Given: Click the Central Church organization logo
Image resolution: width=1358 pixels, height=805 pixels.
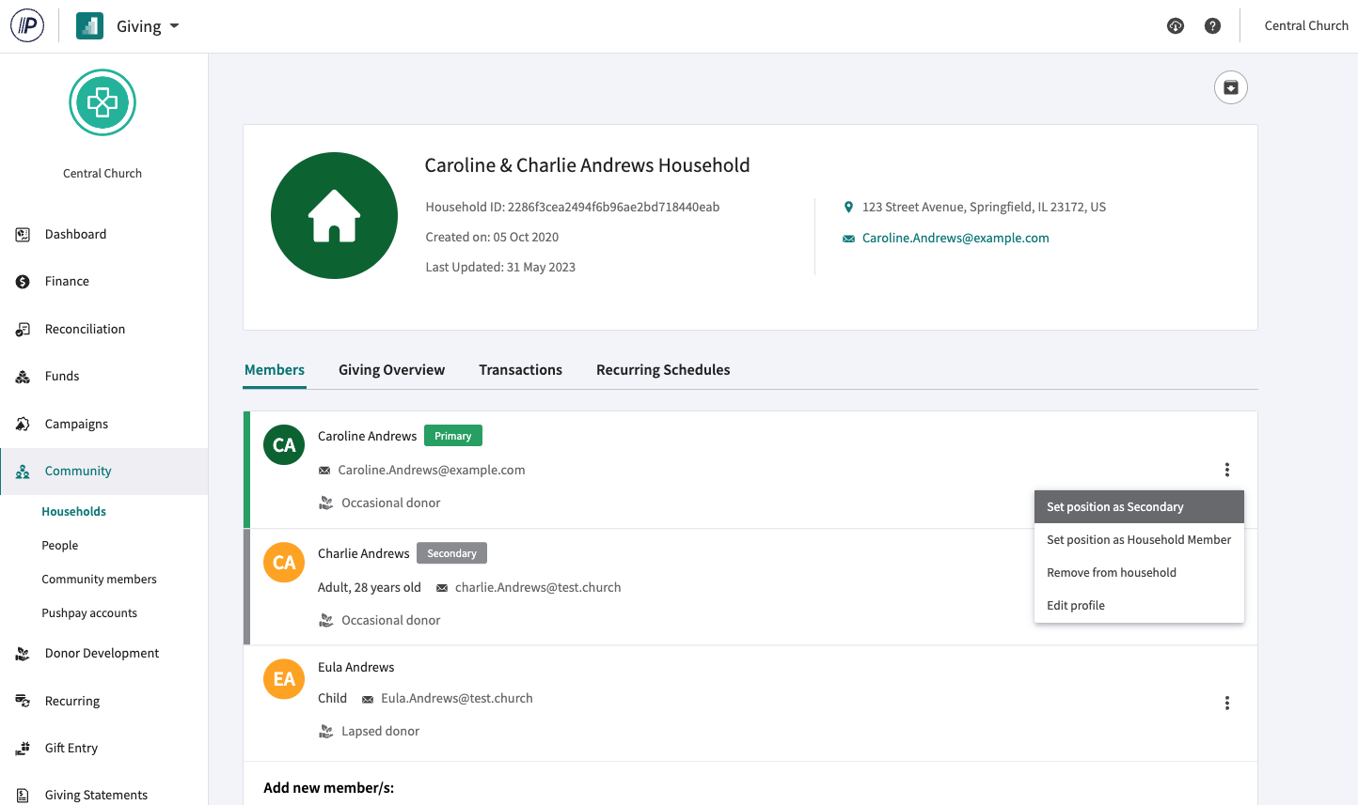Looking at the screenshot, I should pos(103,102).
